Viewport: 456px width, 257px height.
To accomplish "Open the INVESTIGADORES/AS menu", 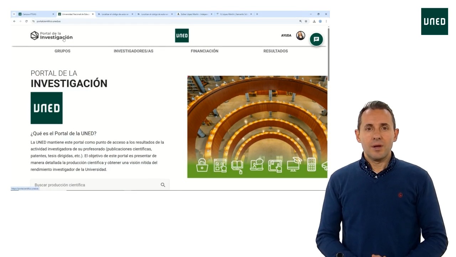I will point(134,51).
